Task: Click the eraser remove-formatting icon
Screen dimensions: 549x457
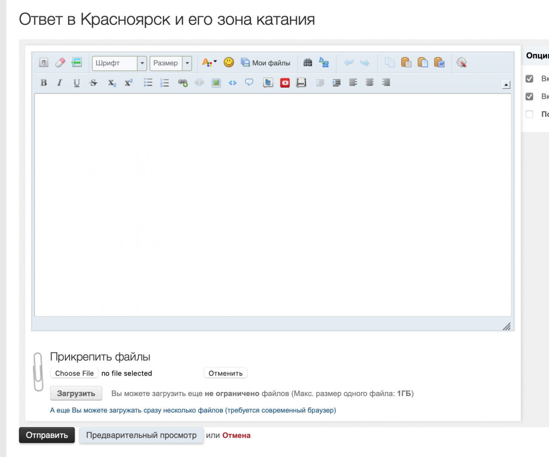Action: (x=60, y=63)
